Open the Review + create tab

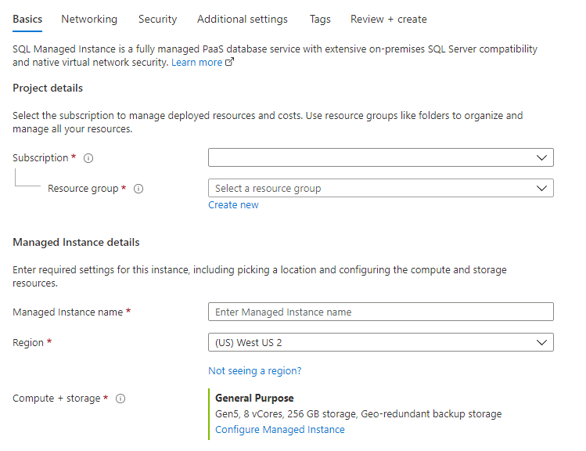click(389, 19)
